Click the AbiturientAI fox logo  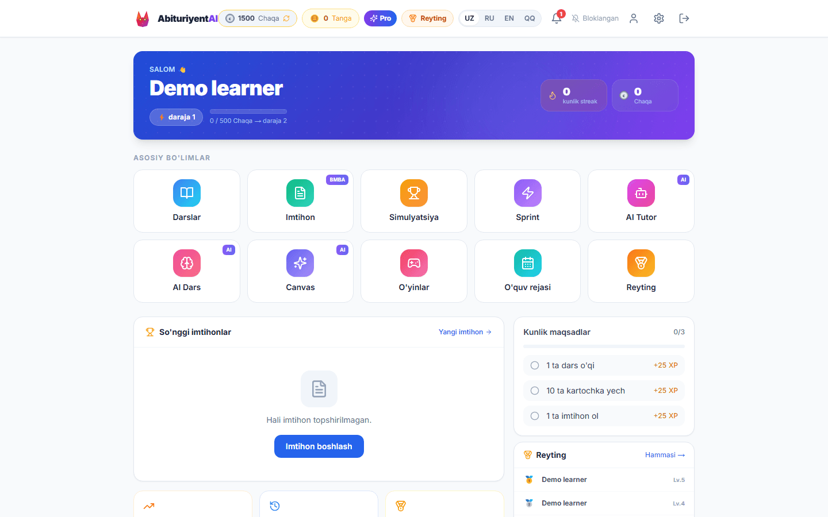point(143,19)
